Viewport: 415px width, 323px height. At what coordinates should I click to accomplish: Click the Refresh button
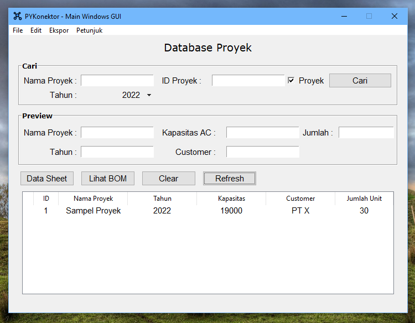[230, 178]
